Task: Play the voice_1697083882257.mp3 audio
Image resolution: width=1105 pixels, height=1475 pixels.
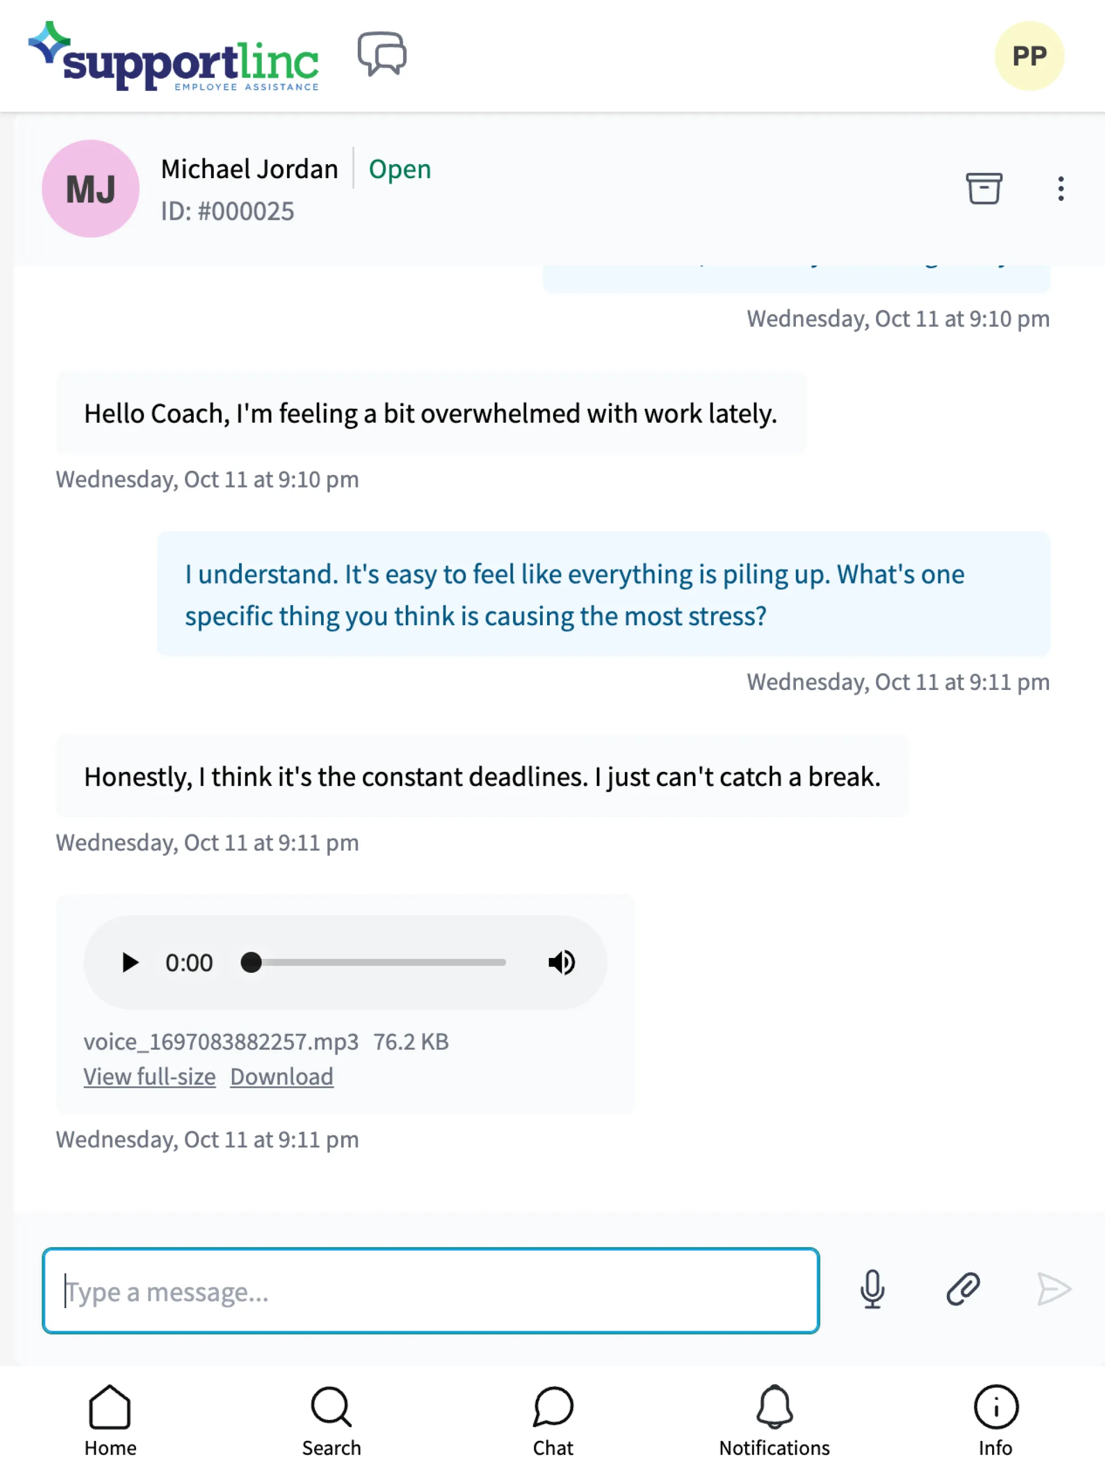Action: tap(129, 962)
